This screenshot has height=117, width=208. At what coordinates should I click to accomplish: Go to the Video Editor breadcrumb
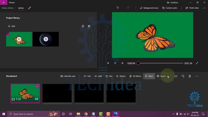click(x=7, y=8)
